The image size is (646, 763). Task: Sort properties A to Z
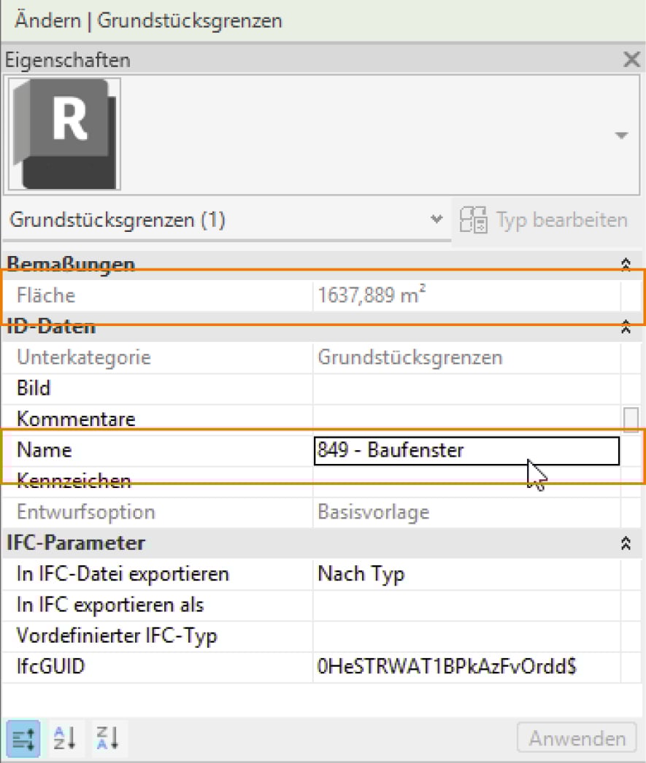pos(65,739)
